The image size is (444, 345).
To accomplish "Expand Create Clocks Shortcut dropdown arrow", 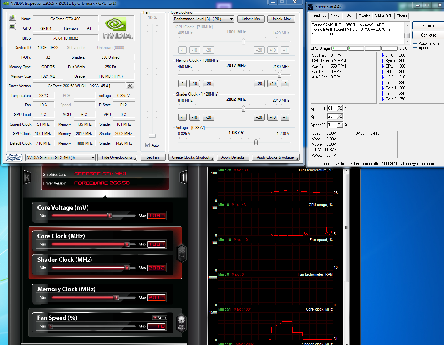I will point(212,158).
